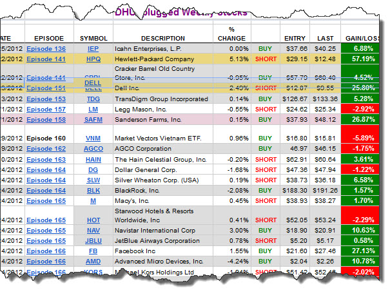Select the 'AGCO Corporation' description cell
The width and height of the screenshot is (390, 297).
(163, 149)
